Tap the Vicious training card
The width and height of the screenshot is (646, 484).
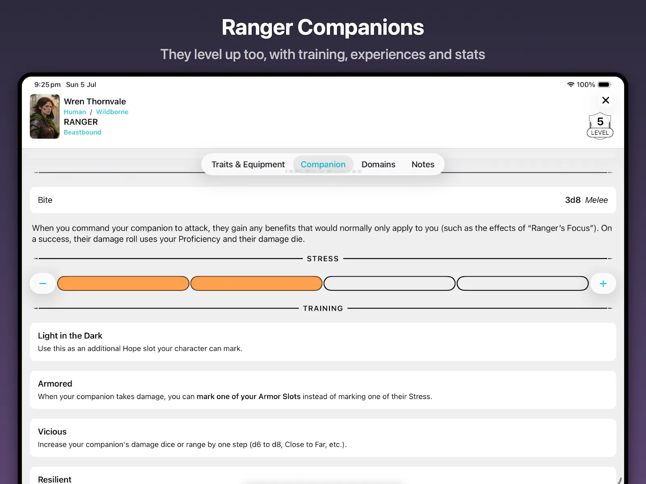[323, 438]
